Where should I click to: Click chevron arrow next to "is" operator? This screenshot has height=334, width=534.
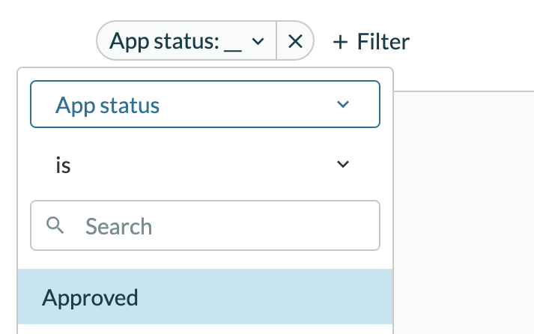[343, 164]
